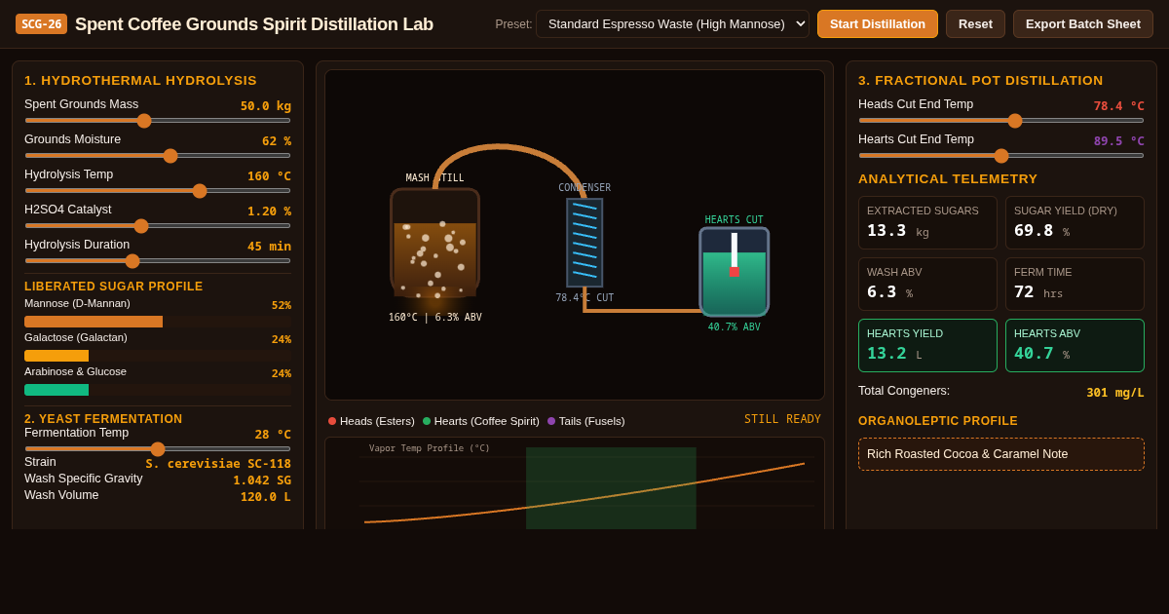Adjust the Heads Cut End Temp slider

point(1001,121)
